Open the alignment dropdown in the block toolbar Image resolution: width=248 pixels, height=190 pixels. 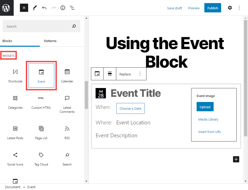(110, 74)
